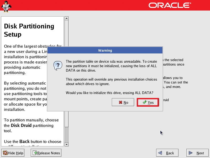Click the help panel scroll up arrow
210x158 pixels.
point(67,18)
